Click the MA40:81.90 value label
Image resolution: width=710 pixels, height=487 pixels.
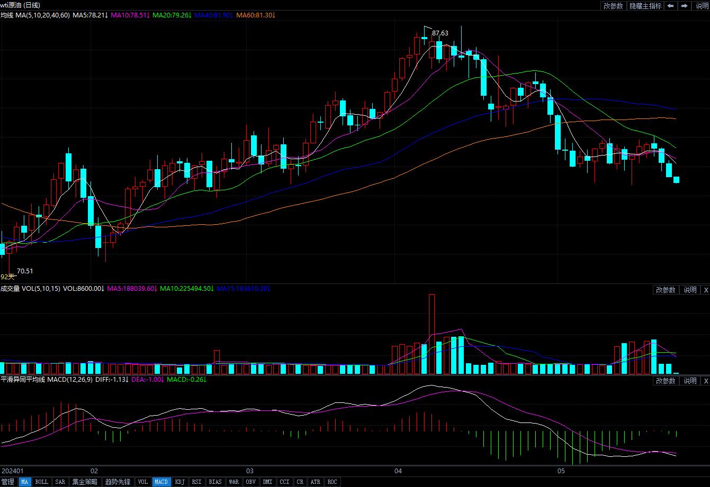pyautogui.click(x=214, y=15)
